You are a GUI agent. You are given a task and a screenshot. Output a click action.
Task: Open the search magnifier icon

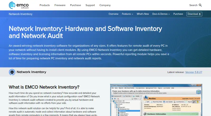pyautogui.click(x=200, y=5)
